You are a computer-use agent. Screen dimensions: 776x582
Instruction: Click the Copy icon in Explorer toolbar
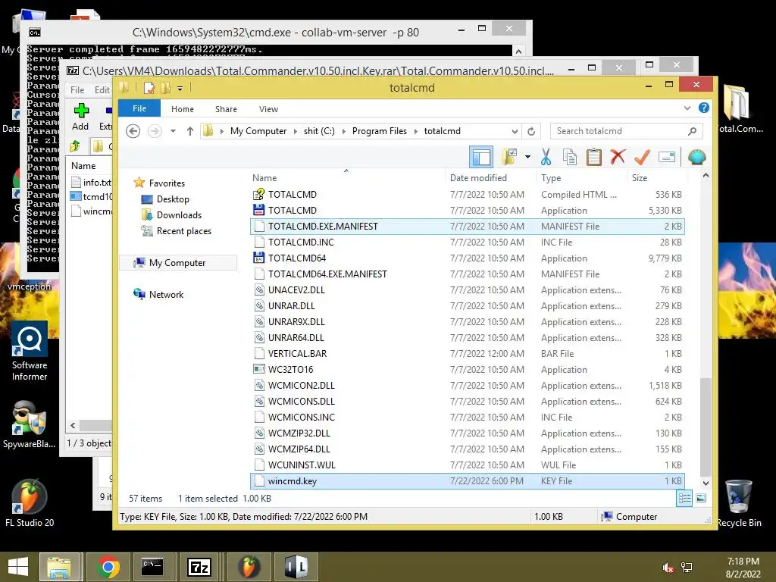click(570, 157)
